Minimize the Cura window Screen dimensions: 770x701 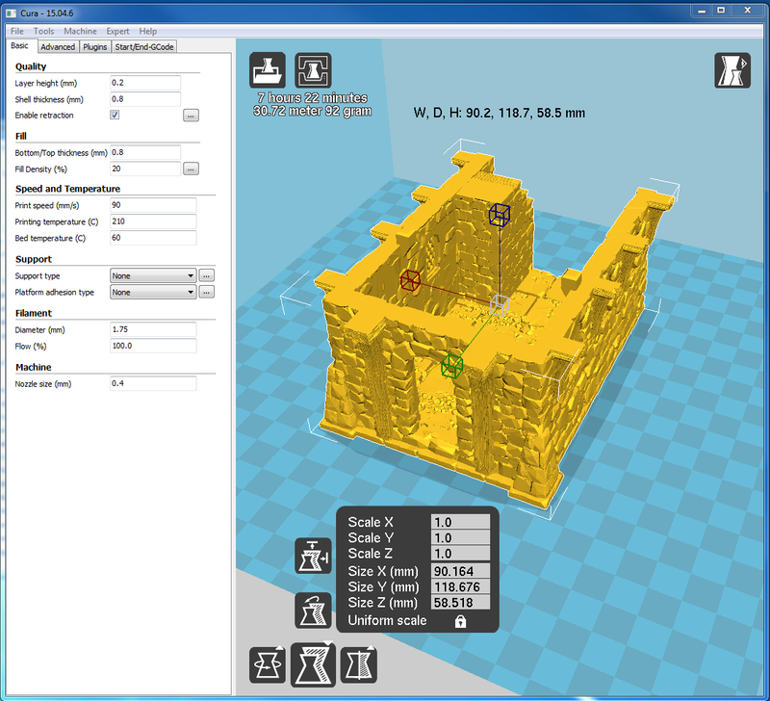click(x=703, y=10)
